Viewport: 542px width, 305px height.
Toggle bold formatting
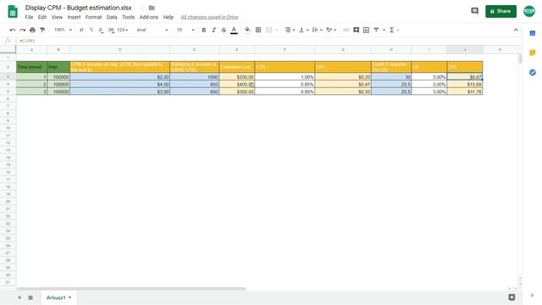[203, 30]
